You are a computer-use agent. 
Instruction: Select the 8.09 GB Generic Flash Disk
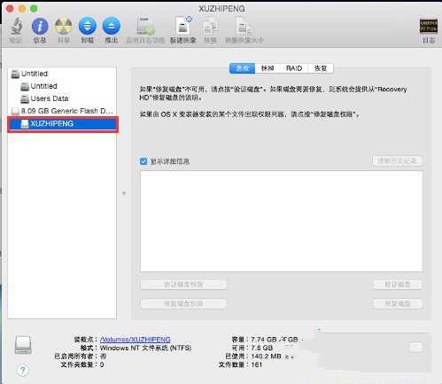63,111
